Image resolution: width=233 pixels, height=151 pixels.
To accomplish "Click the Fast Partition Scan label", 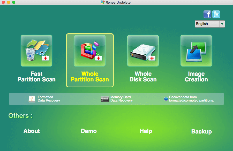I will (x=36, y=77).
